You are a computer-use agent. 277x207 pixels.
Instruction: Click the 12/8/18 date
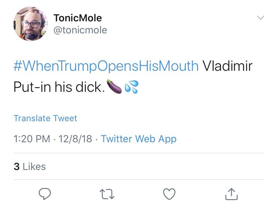(75, 139)
